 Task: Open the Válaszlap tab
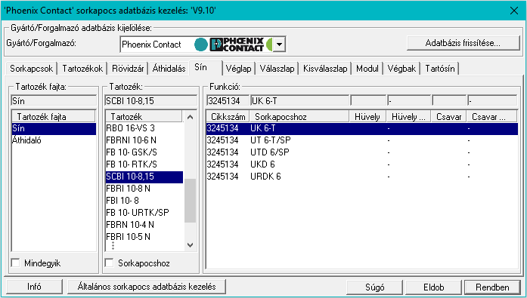pos(277,69)
